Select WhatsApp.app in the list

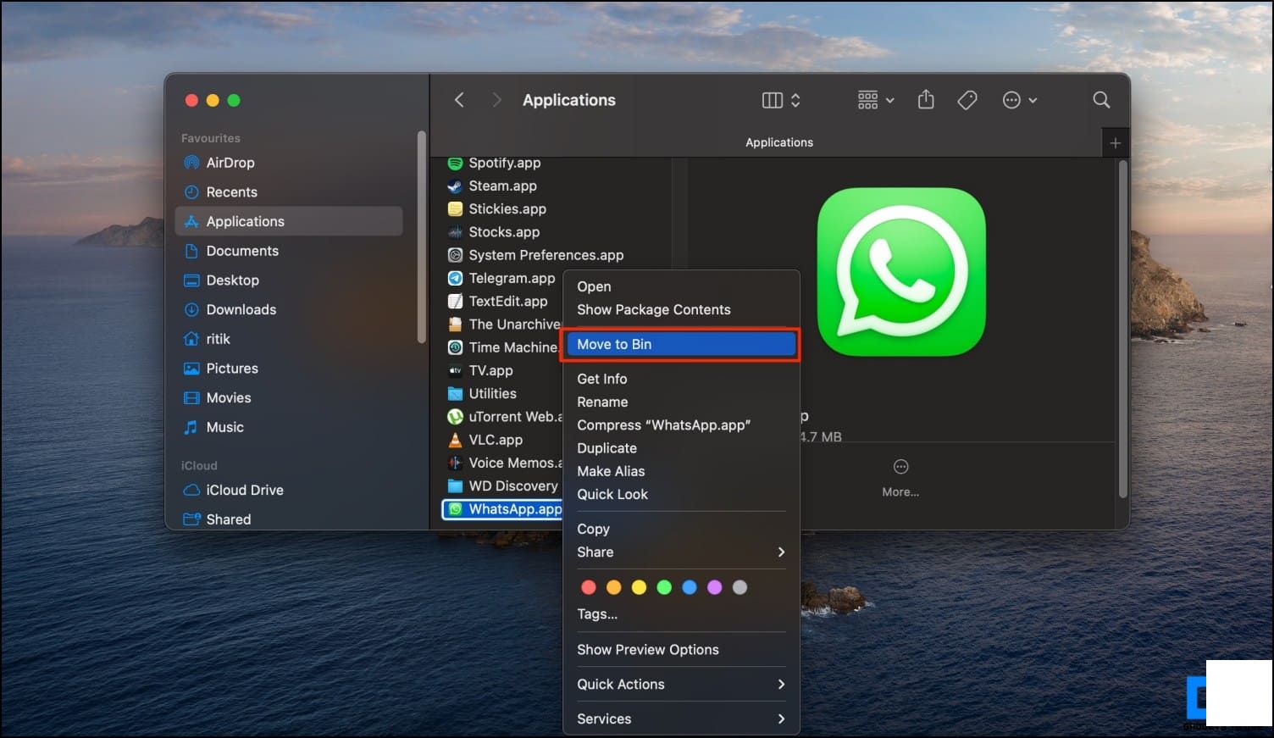[x=502, y=509]
